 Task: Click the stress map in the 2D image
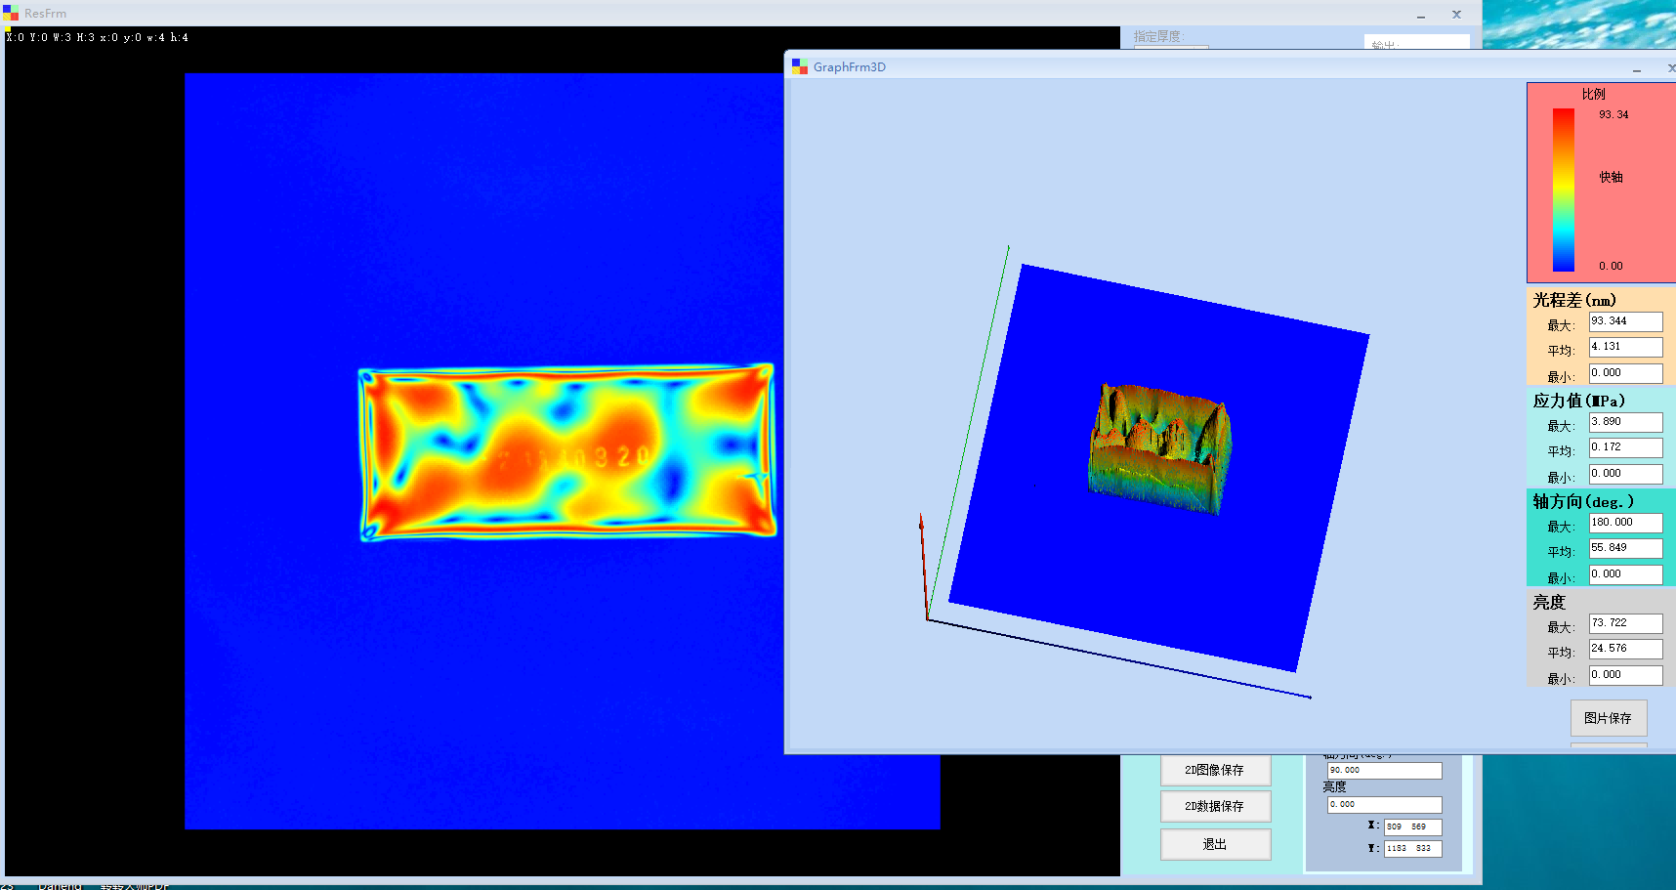click(x=566, y=452)
